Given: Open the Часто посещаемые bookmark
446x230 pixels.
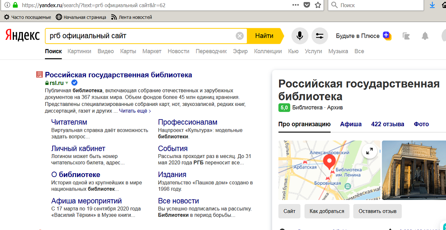Looking at the screenshot, I should tap(28, 17).
